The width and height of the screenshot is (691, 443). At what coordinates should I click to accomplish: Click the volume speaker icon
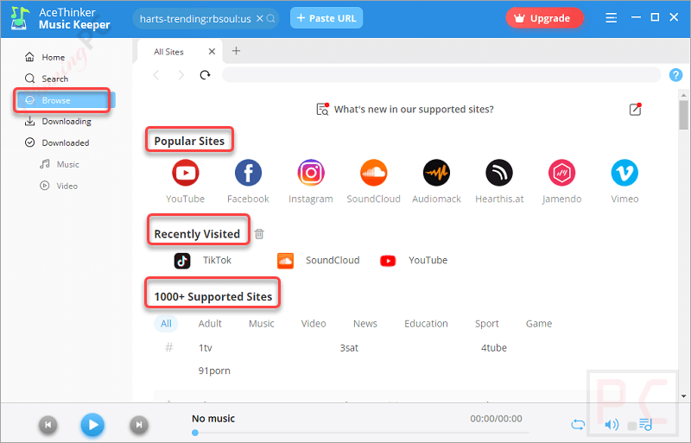[612, 425]
